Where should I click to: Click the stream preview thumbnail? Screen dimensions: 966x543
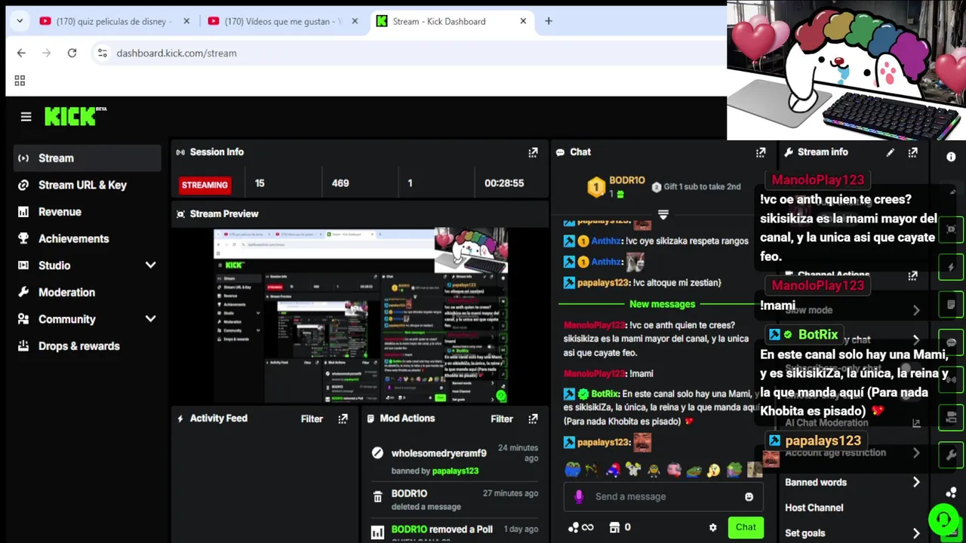361,315
